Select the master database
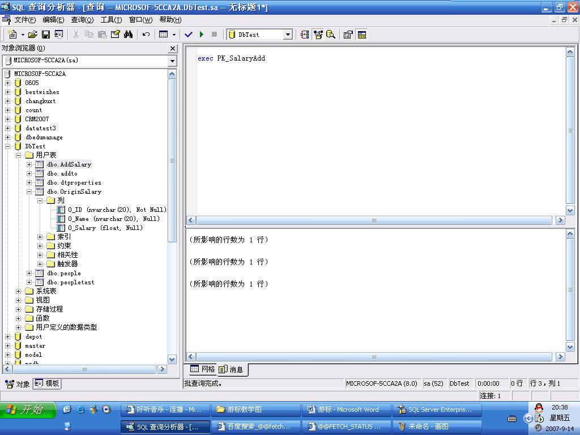This screenshot has width=580, height=435. pyautogui.click(x=35, y=346)
